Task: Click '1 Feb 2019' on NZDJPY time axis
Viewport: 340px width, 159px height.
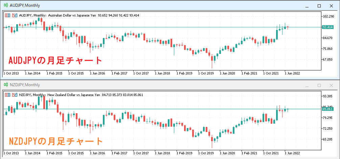Action: 184,153
